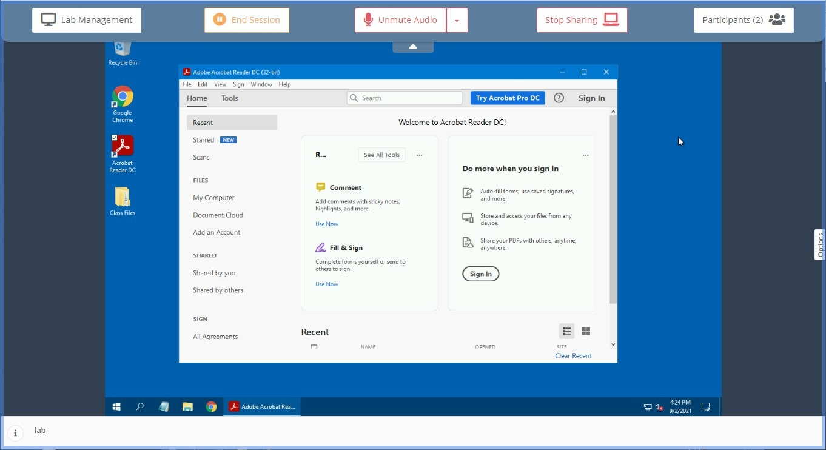Click the taskbar network status icon
Screen dimensions: 826x450
(x=648, y=407)
